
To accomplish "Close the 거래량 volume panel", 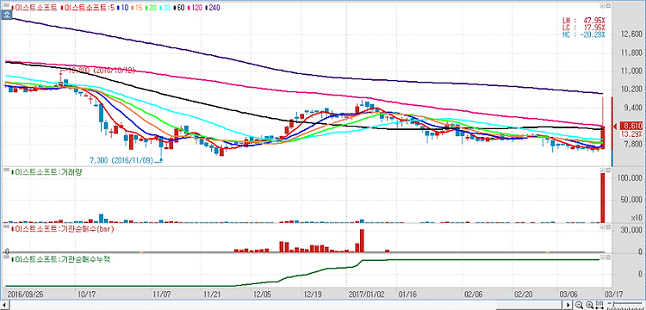I will tap(608, 170).
